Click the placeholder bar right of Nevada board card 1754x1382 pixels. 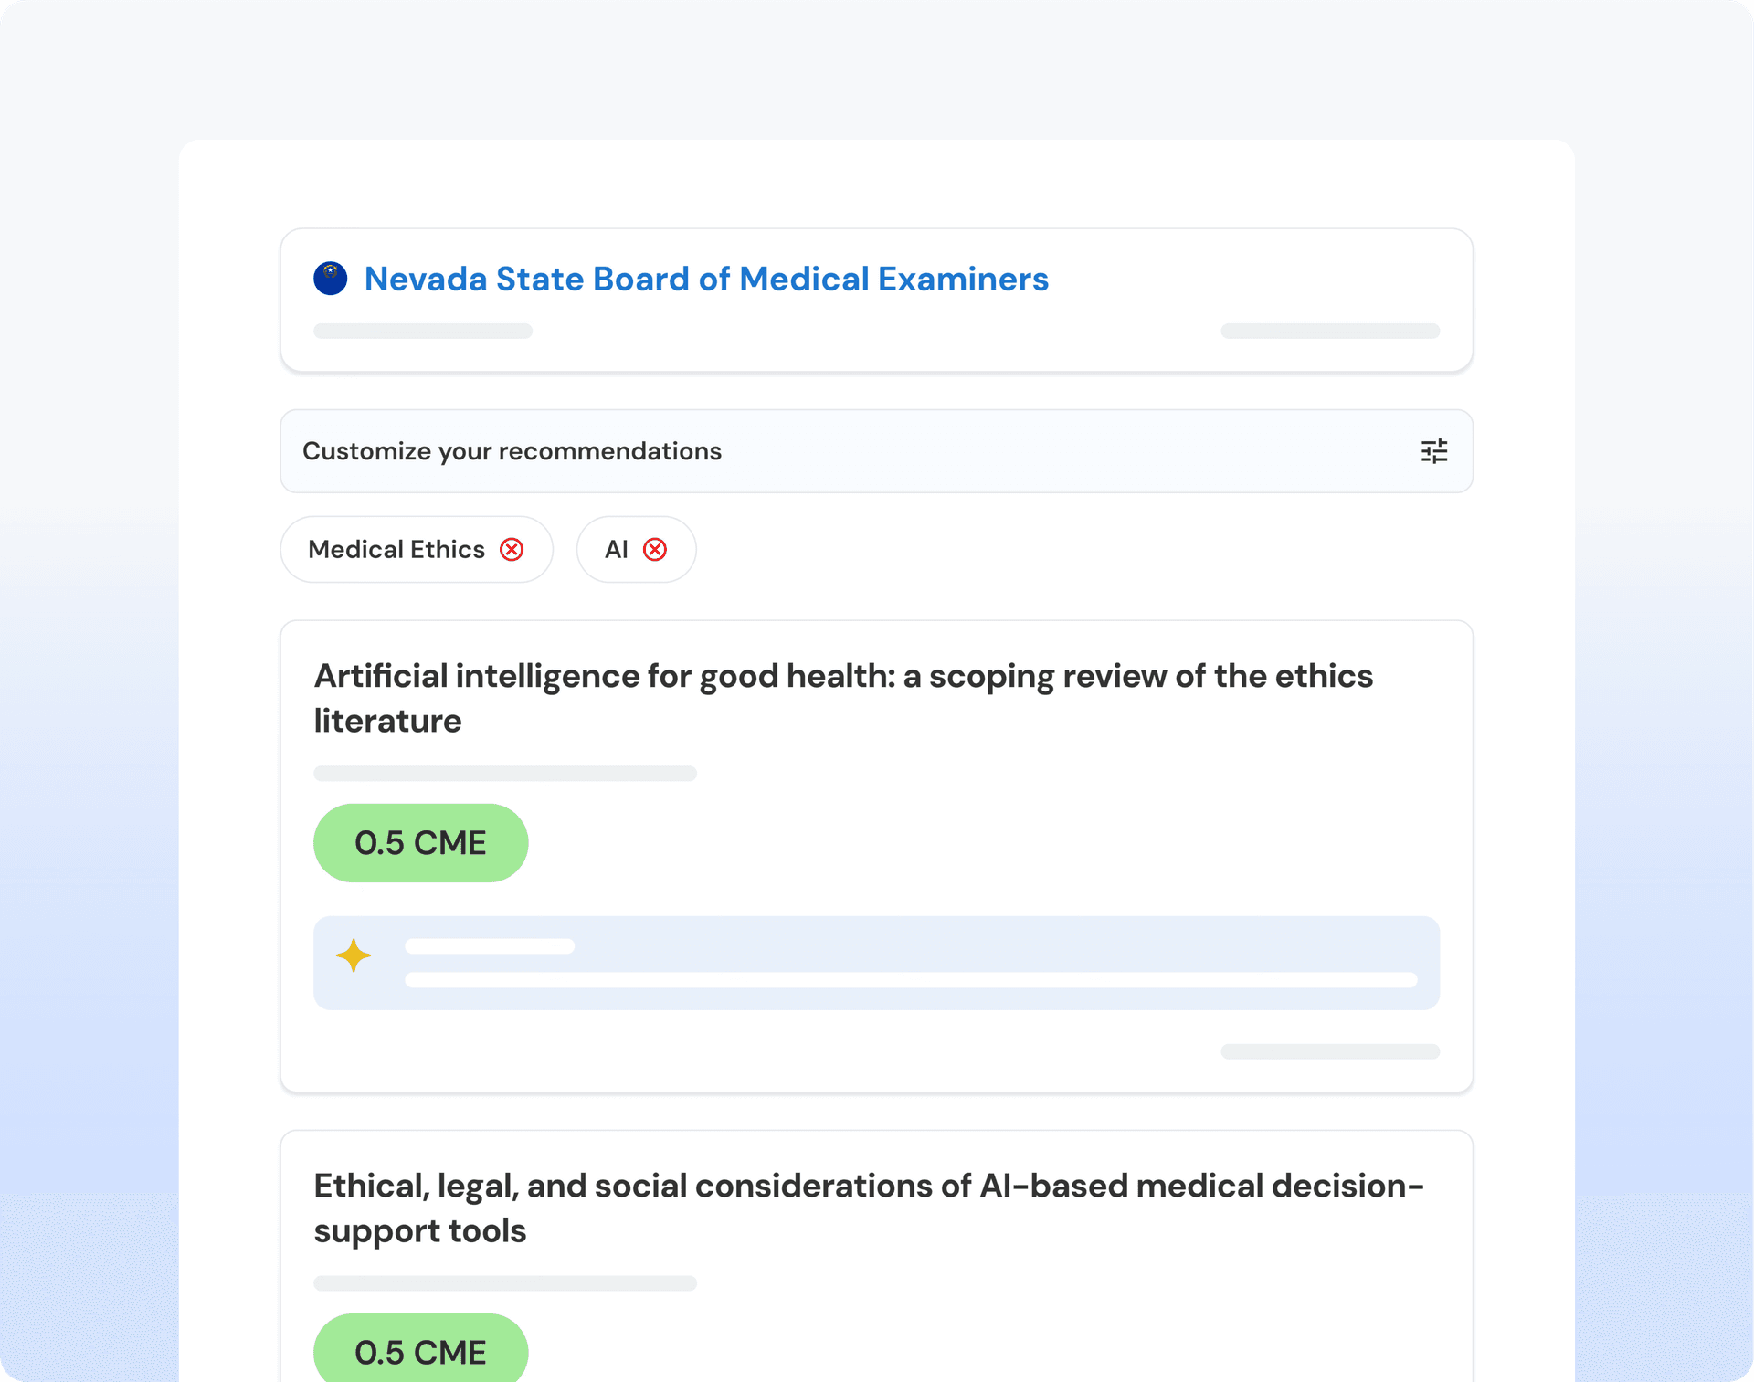tap(1329, 331)
